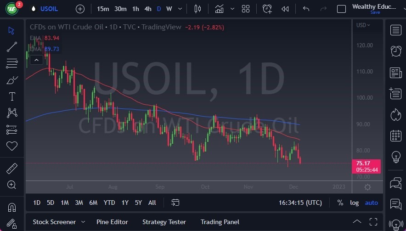The width and height of the screenshot is (406, 231).
Task: Open the candlestick chart type menu
Action: (x=197, y=9)
